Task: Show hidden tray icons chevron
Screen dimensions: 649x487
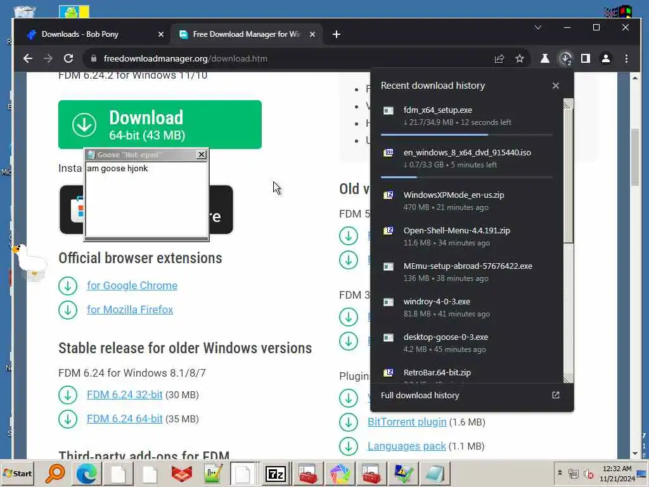Action: point(560,473)
